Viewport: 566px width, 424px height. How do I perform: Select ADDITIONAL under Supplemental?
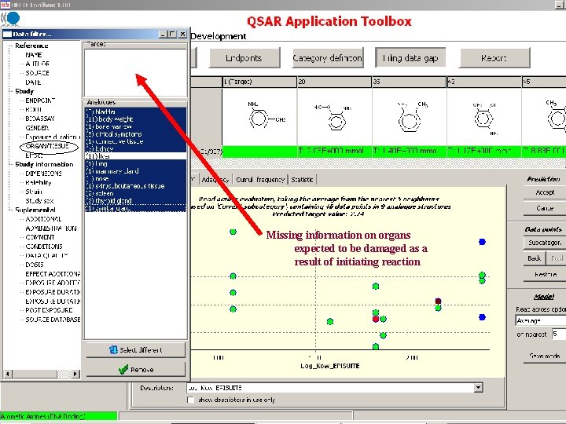[x=43, y=219]
